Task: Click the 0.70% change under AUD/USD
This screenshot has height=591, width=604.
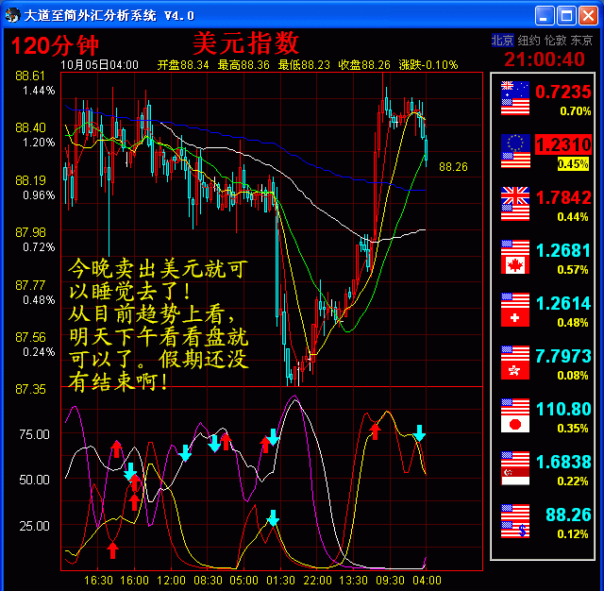Action: pos(575,111)
